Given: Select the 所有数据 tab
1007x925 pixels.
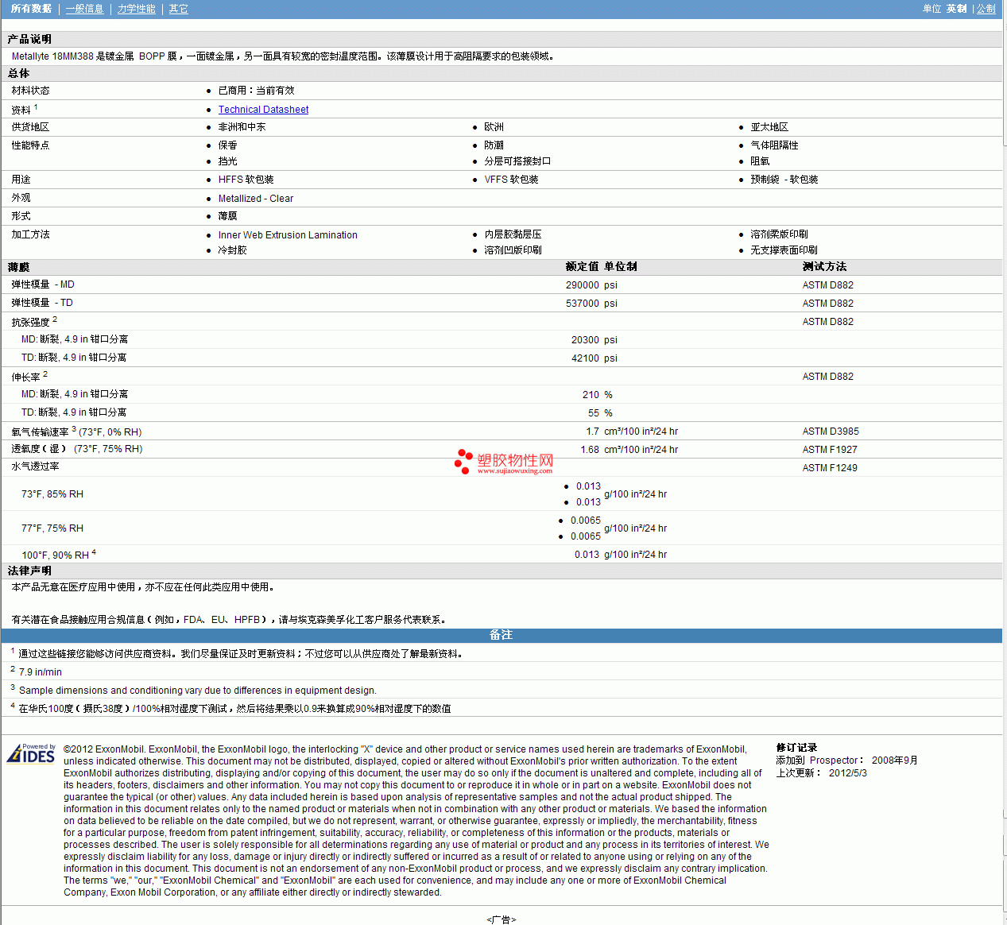Looking at the screenshot, I should pyautogui.click(x=31, y=9).
